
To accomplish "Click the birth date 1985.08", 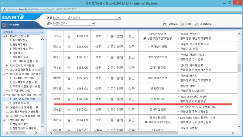I will click(x=82, y=99).
